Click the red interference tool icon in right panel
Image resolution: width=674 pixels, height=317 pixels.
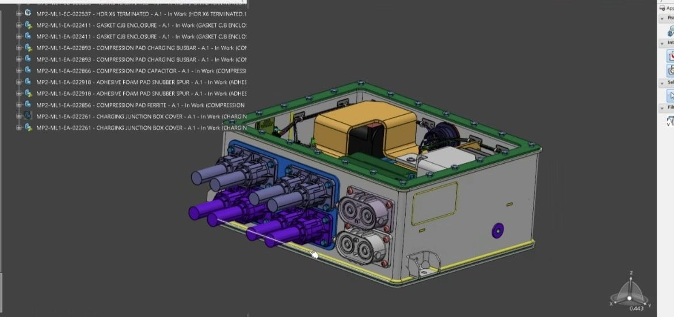(x=671, y=56)
